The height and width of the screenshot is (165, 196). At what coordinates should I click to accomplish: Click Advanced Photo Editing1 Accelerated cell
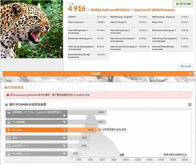click(x=172, y=48)
